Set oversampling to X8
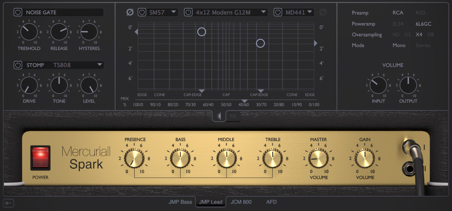The width and height of the screenshot is (452, 211). click(430, 34)
